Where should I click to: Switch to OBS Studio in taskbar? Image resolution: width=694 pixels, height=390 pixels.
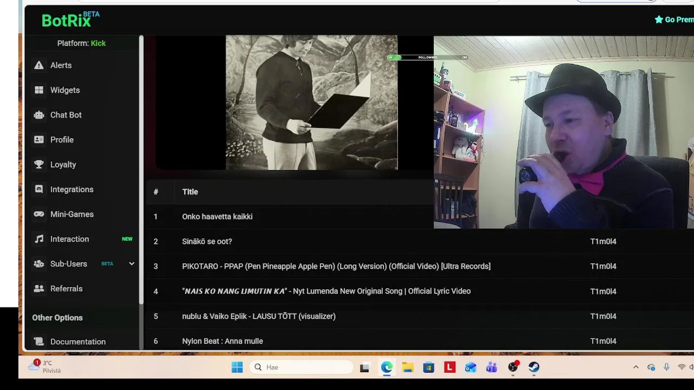[513, 367]
